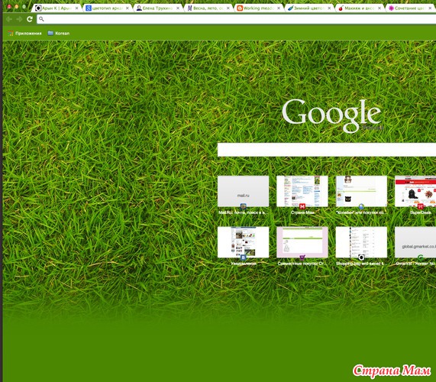436x382 pixels.
Task: Click the browser Reload button
Action: (30, 19)
